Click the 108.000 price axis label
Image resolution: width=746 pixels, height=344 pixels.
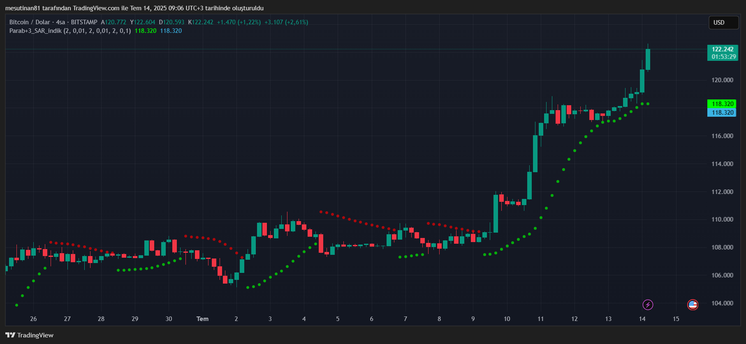(x=722, y=247)
